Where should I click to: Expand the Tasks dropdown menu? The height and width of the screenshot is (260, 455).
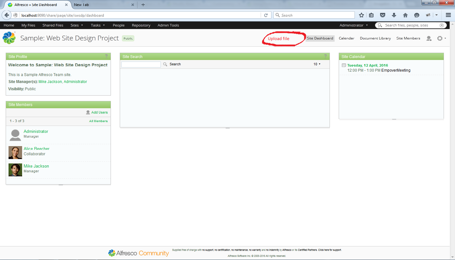click(x=98, y=25)
